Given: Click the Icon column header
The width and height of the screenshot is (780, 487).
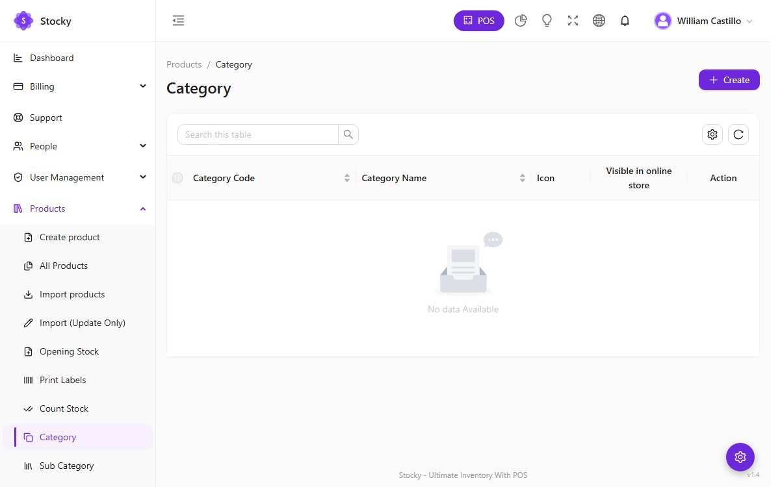Looking at the screenshot, I should pos(545,178).
